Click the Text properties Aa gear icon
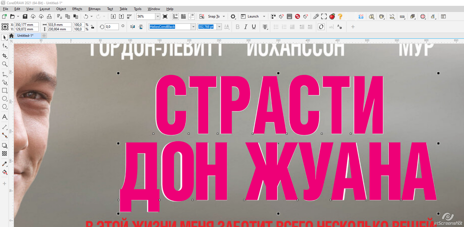This screenshot has width=464, height=227. (x=339, y=27)
